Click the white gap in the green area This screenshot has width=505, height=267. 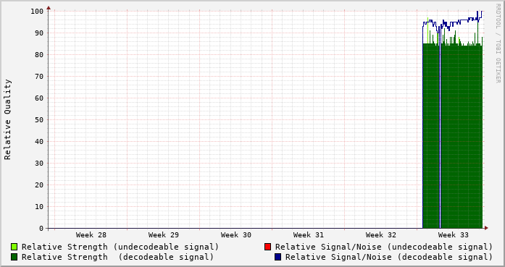(440, 137)
